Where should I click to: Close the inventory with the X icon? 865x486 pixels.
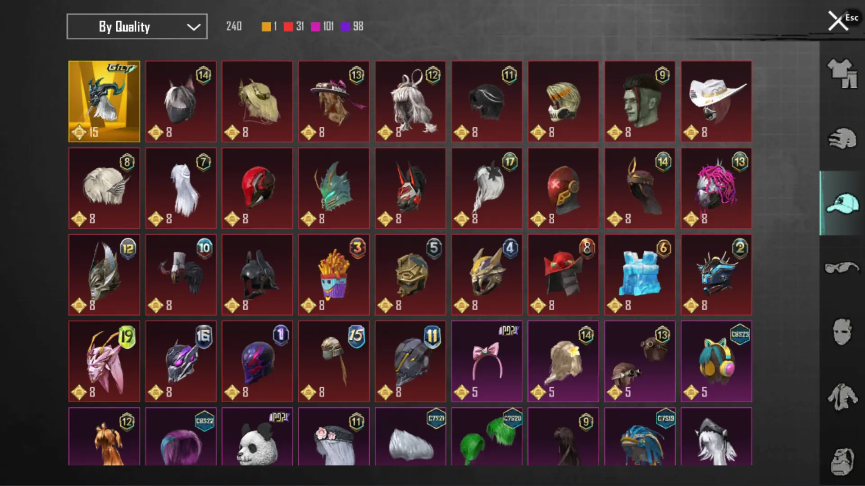coord(838,21)
